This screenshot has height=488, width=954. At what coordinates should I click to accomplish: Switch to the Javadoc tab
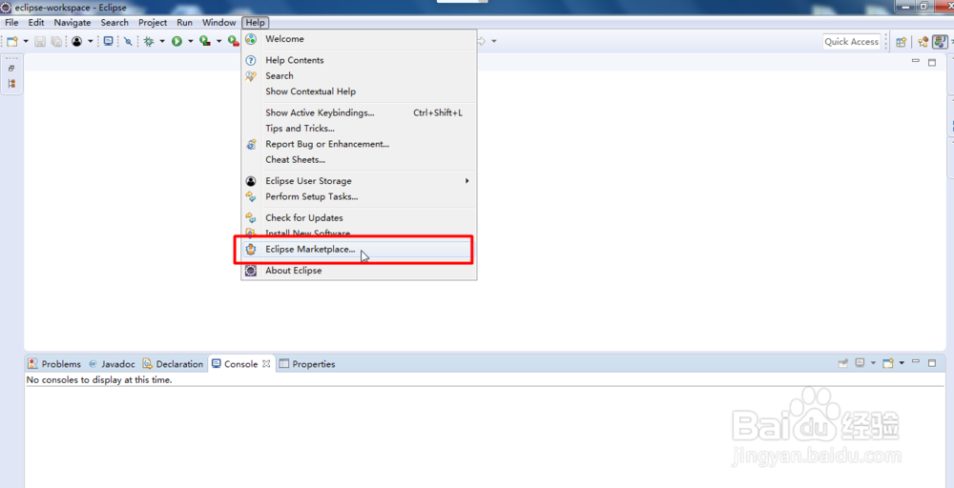[112, 364]
